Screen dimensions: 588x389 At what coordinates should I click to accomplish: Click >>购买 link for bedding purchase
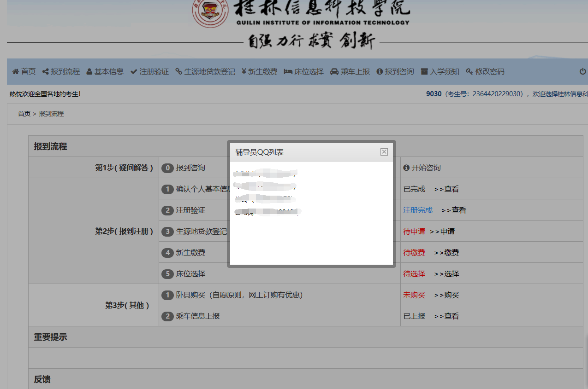446,295
